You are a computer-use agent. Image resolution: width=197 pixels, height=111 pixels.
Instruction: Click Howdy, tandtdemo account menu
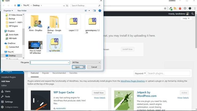(x=179, y=14)
